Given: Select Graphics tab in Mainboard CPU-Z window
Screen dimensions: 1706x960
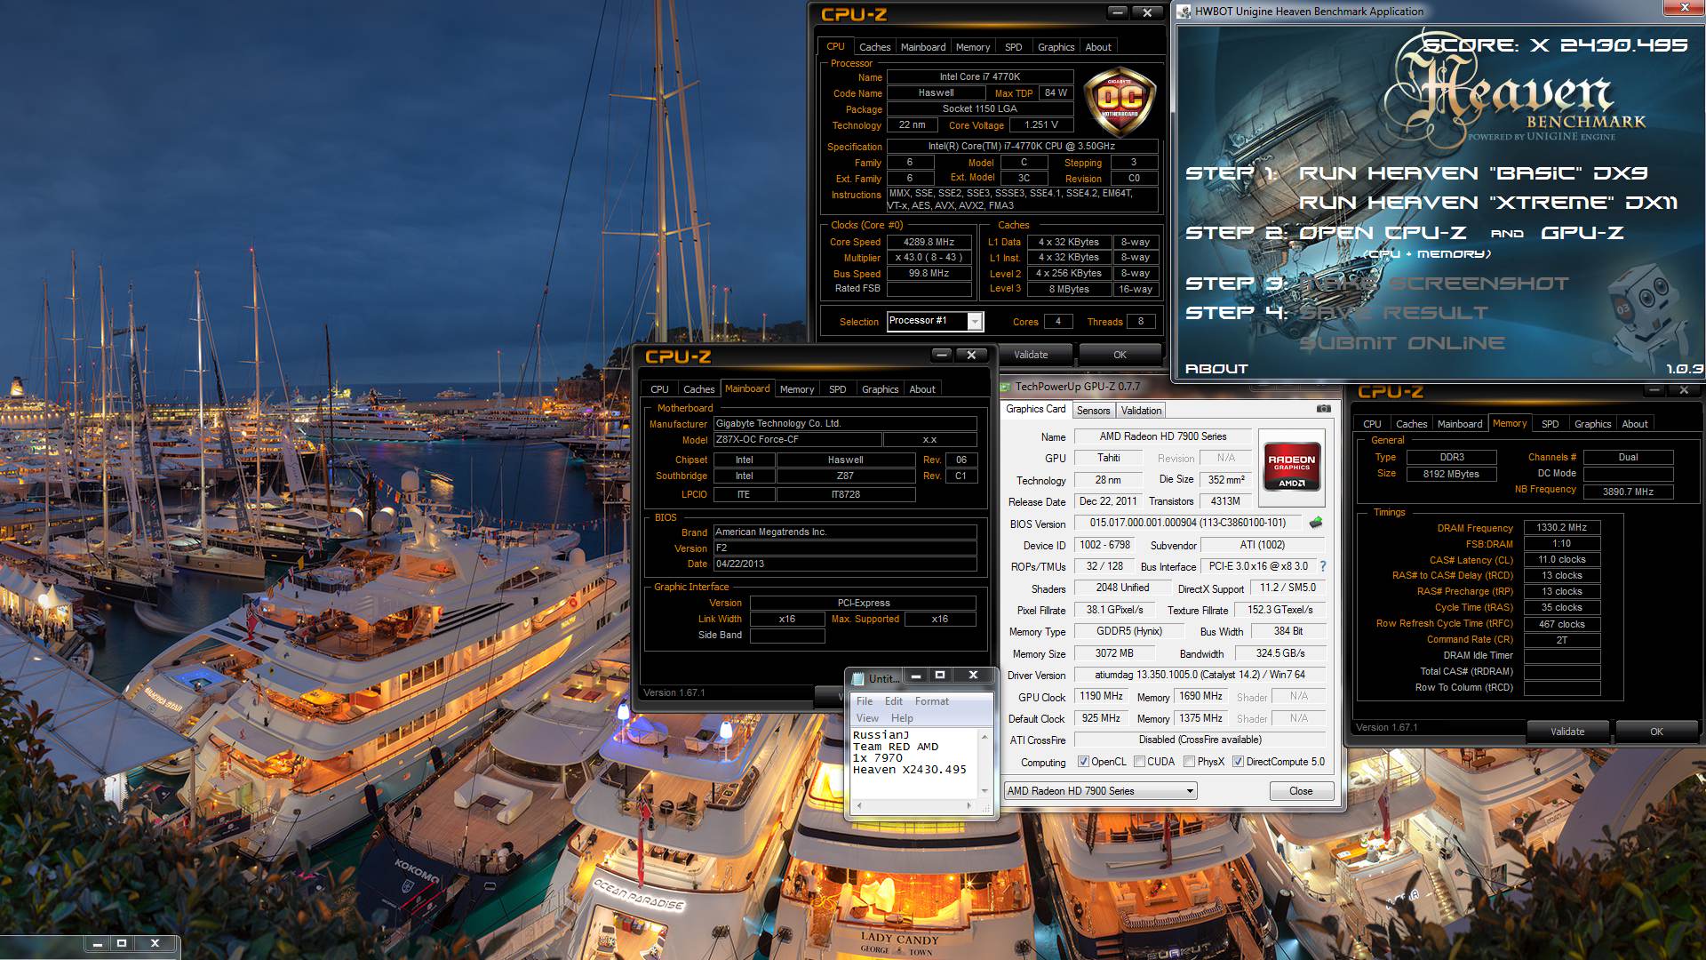Looking at the screenshot, I should point(880,389).
